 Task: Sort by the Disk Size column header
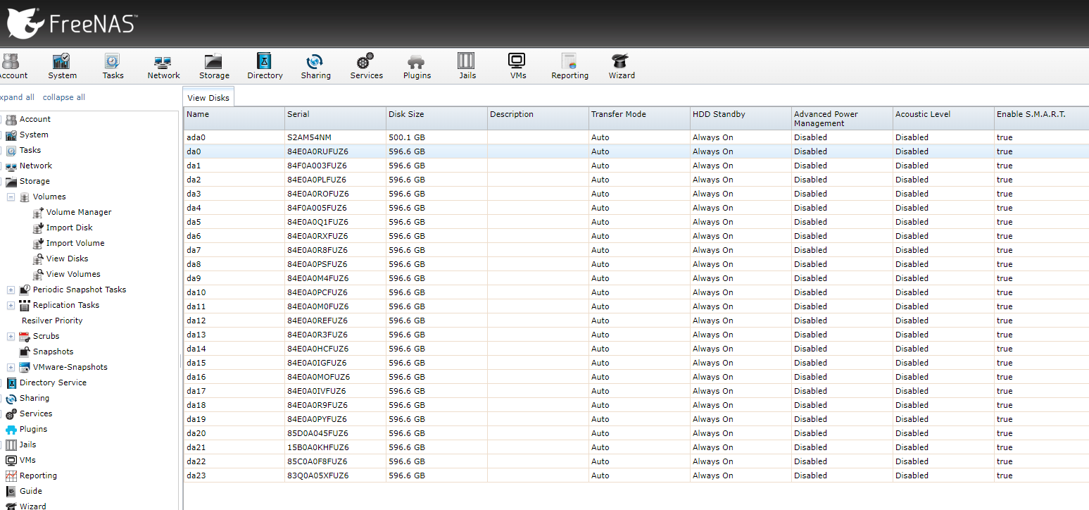[436, 118]
